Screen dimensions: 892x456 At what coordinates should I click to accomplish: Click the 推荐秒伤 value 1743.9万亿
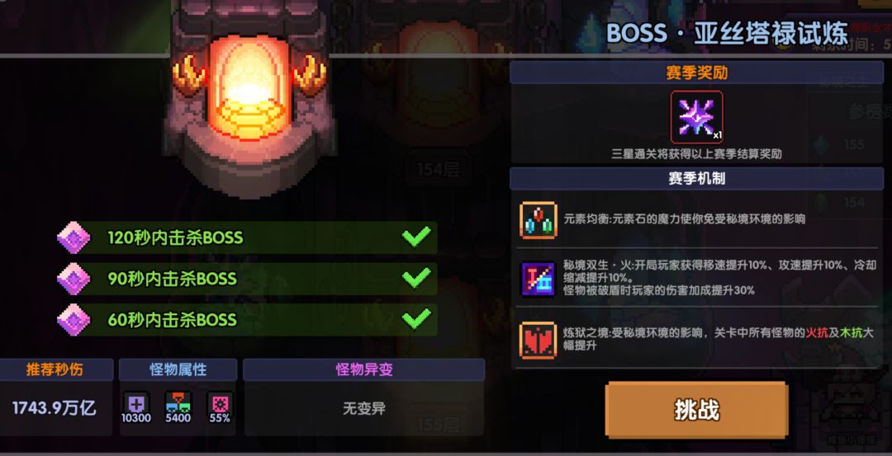tap(55, 407)
